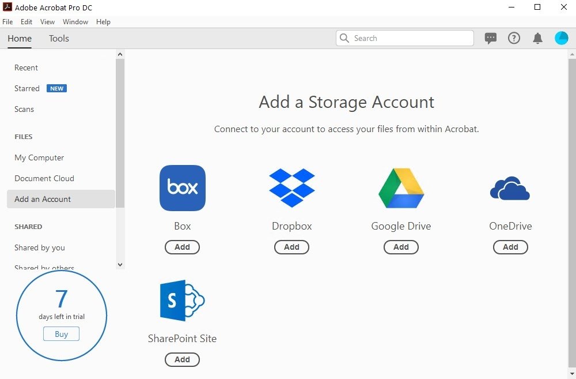This screenshot has width=576, height=379.
Task: Click the main panel scroll down arrow
Action: [572, 374]
